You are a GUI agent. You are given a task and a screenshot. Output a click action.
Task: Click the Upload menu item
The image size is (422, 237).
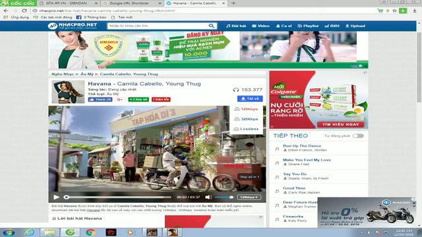355,26
